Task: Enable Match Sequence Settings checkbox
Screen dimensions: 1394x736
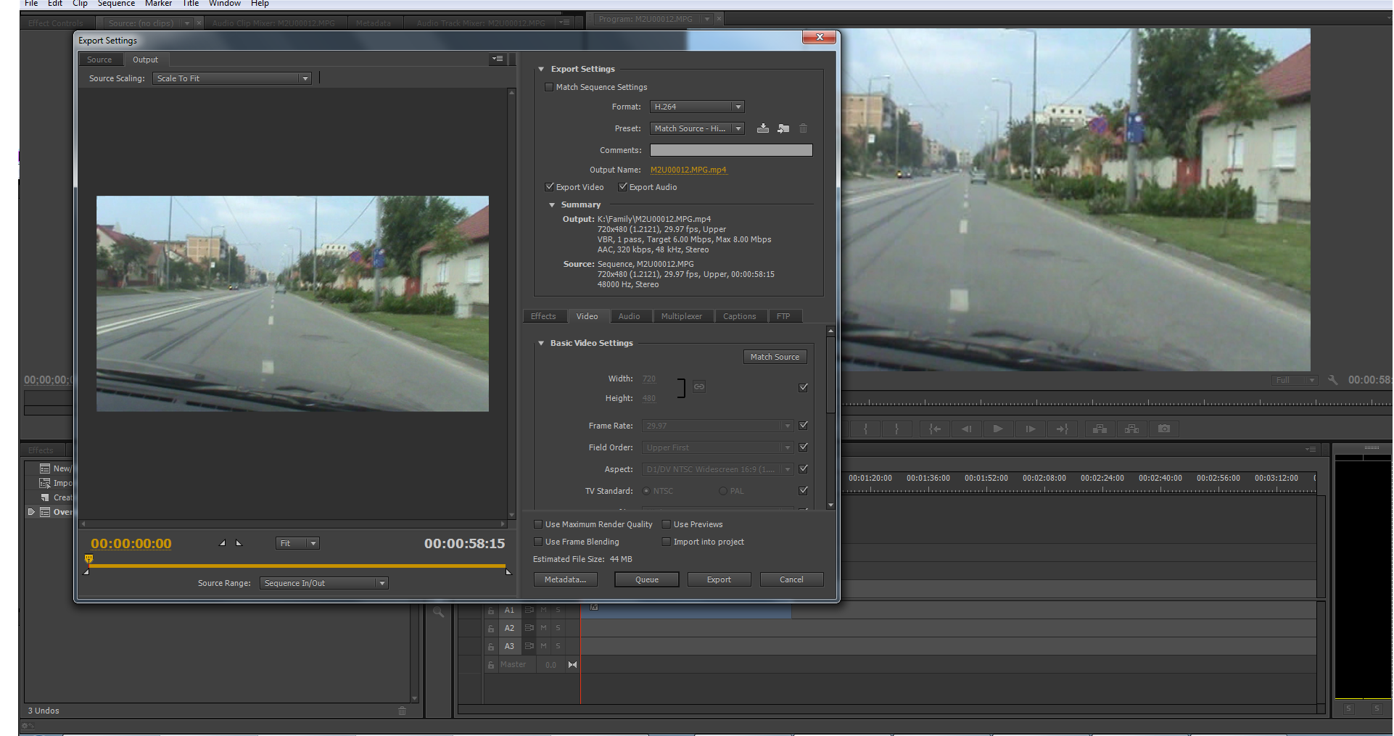Action: (549, 87)
